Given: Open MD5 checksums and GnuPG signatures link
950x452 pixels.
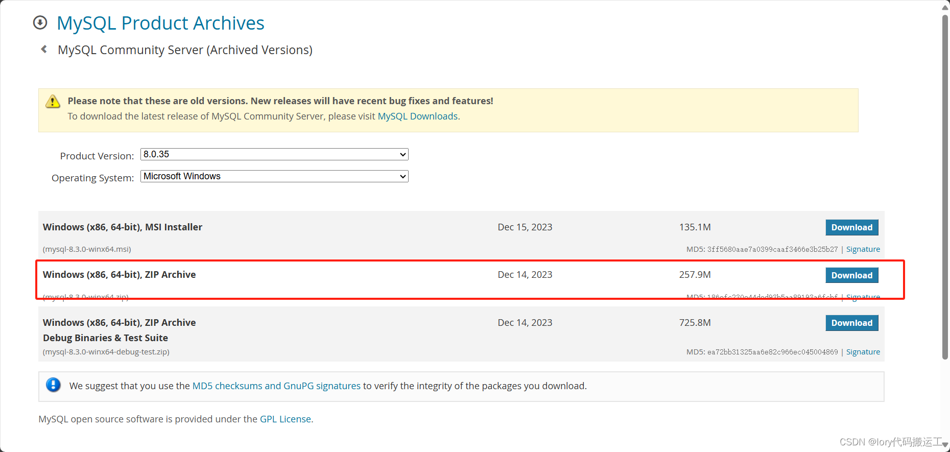Looking at the screenshot, I should [276, 386].
